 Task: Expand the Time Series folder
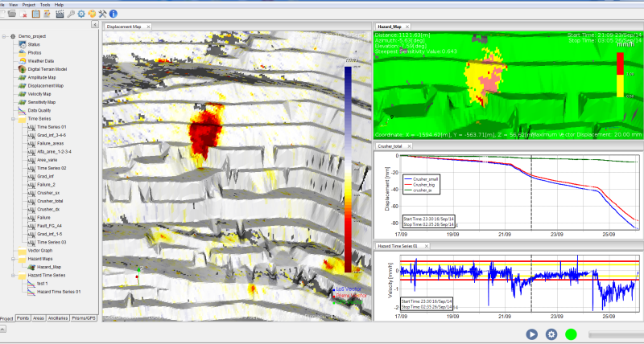pos(12,119)
